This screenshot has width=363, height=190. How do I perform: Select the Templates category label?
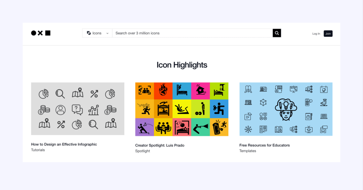pos(248,151)
